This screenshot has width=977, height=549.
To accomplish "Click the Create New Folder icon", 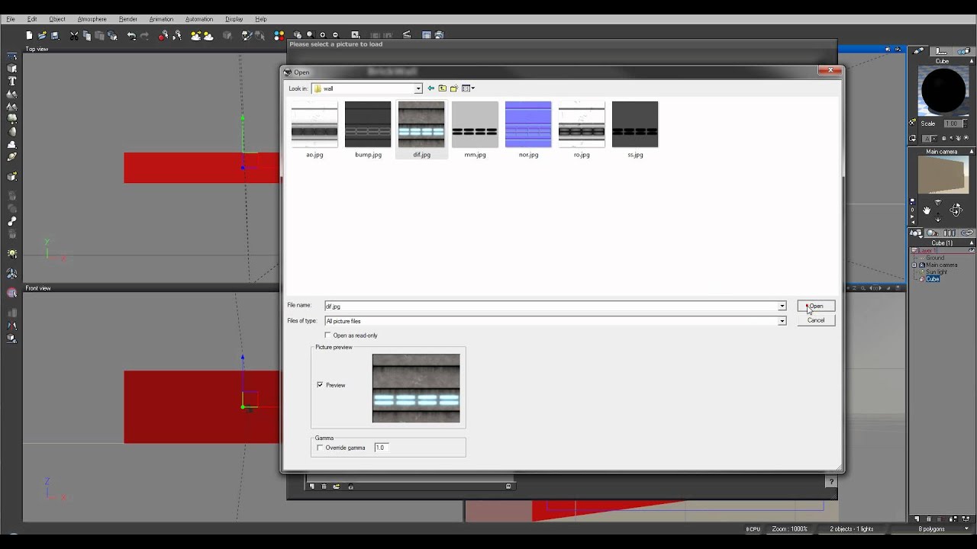I will tap(453, 88).
